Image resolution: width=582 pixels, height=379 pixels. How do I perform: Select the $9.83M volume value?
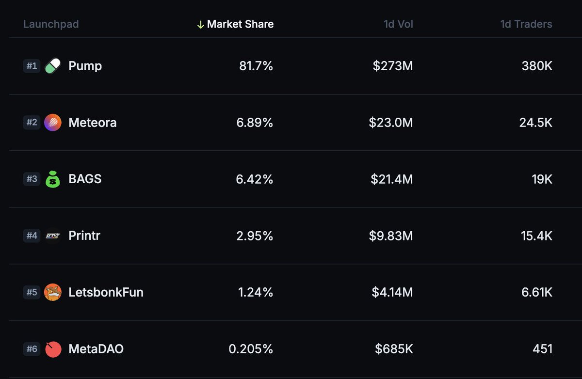coord(392,236)
